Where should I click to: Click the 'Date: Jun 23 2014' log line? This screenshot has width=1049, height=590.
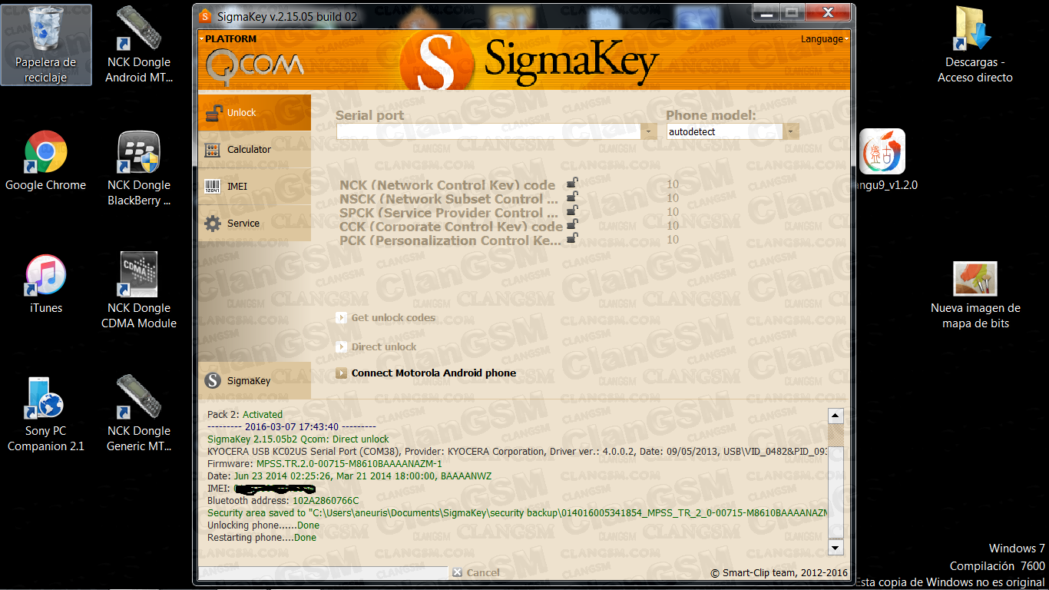coord(349,476)
